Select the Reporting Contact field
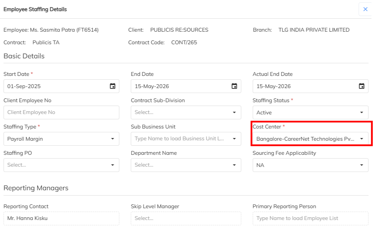This screenshot has width=373, height=228. click(x=61, y=218)
